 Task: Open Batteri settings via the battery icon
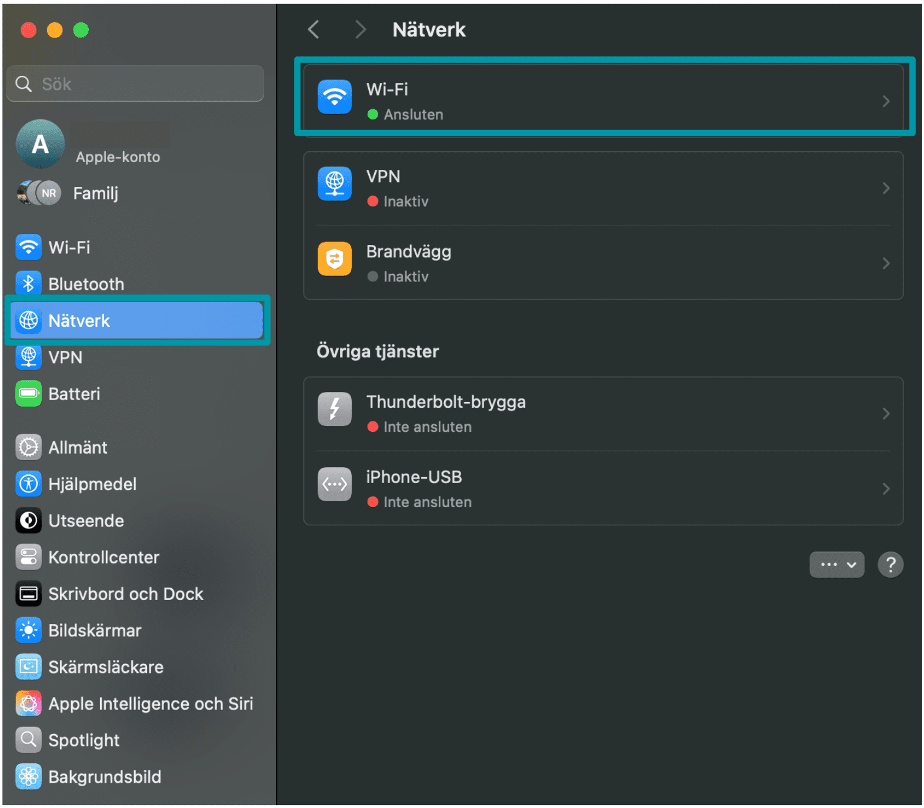[x=28, y=394]
